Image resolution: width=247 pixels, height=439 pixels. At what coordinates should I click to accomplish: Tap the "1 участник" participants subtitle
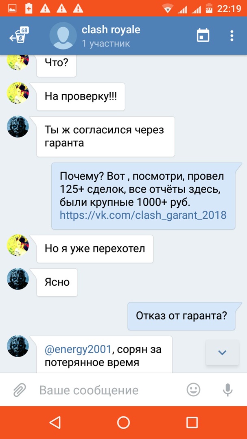(106, 43)
